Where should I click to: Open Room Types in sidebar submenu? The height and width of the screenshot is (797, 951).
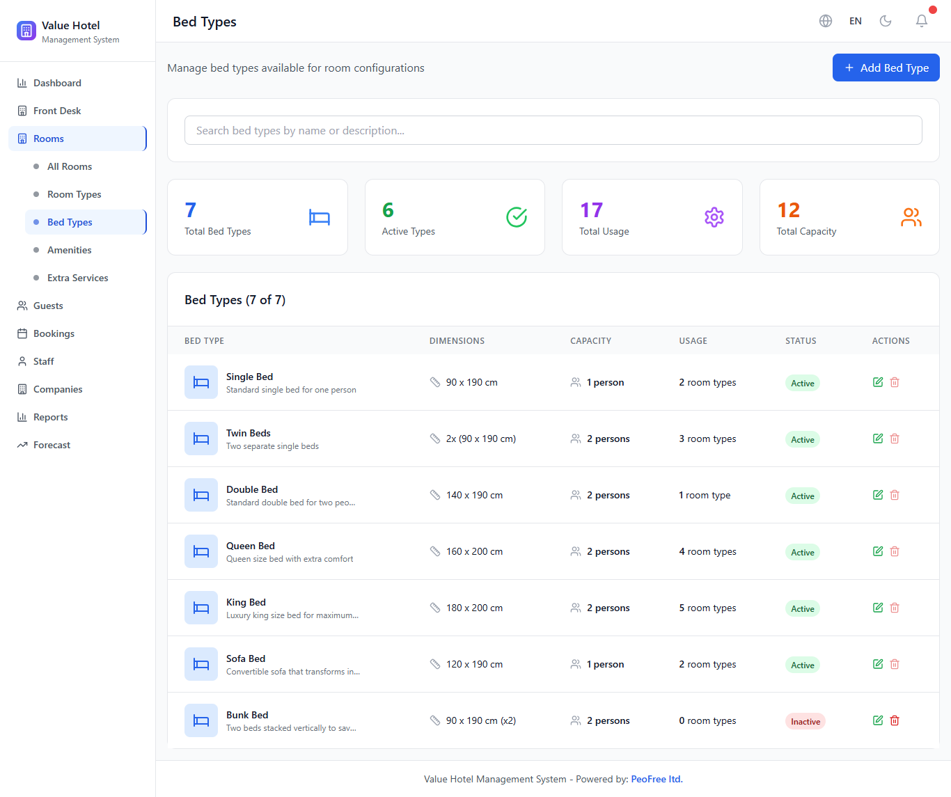click(x=74, y=194)
